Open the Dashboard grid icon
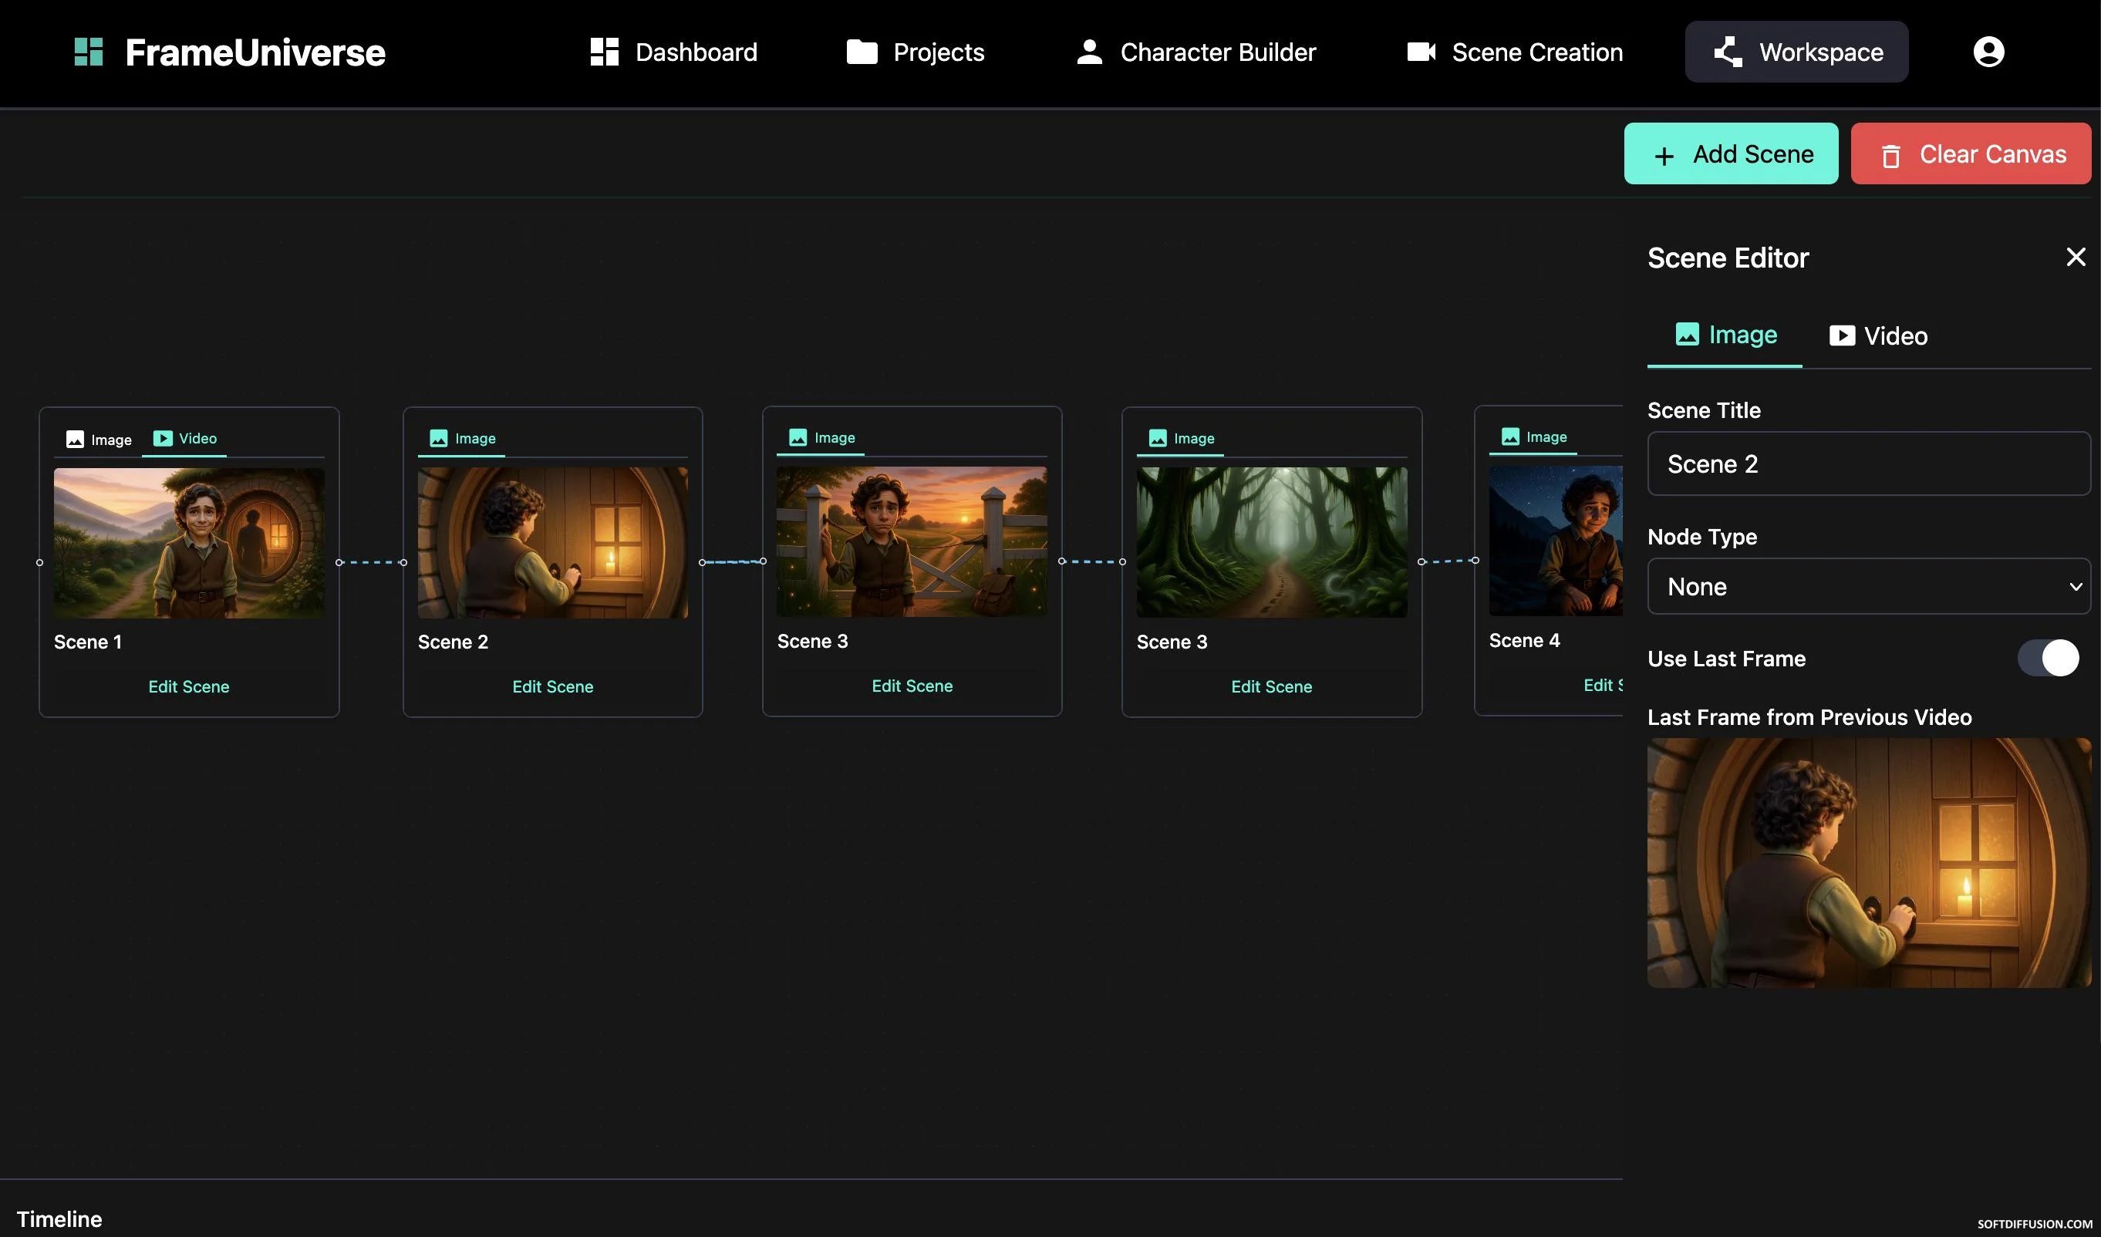This screenshot has height=1237, width=2101. point(605,52)
